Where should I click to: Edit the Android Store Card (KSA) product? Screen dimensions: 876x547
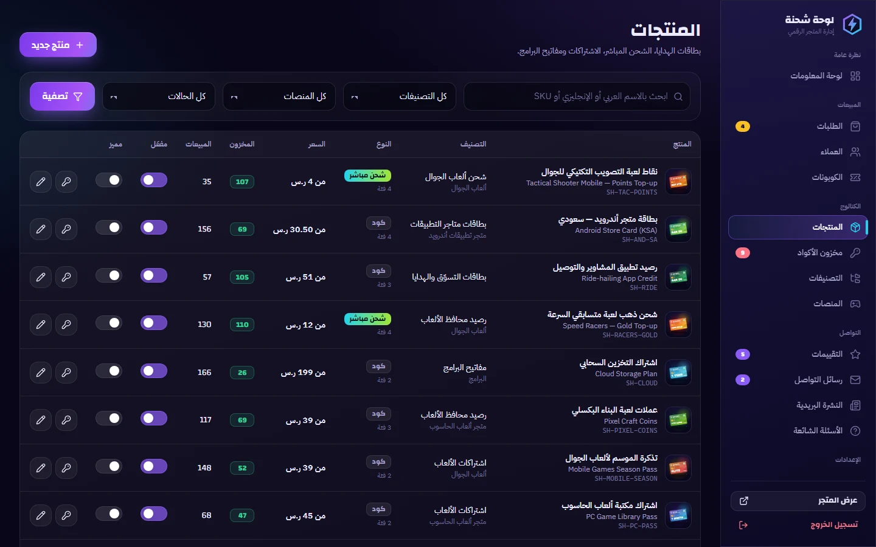pyautogui.click(x=41, y=229)
